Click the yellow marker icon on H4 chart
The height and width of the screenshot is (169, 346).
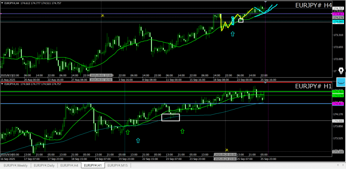point(102,16)
